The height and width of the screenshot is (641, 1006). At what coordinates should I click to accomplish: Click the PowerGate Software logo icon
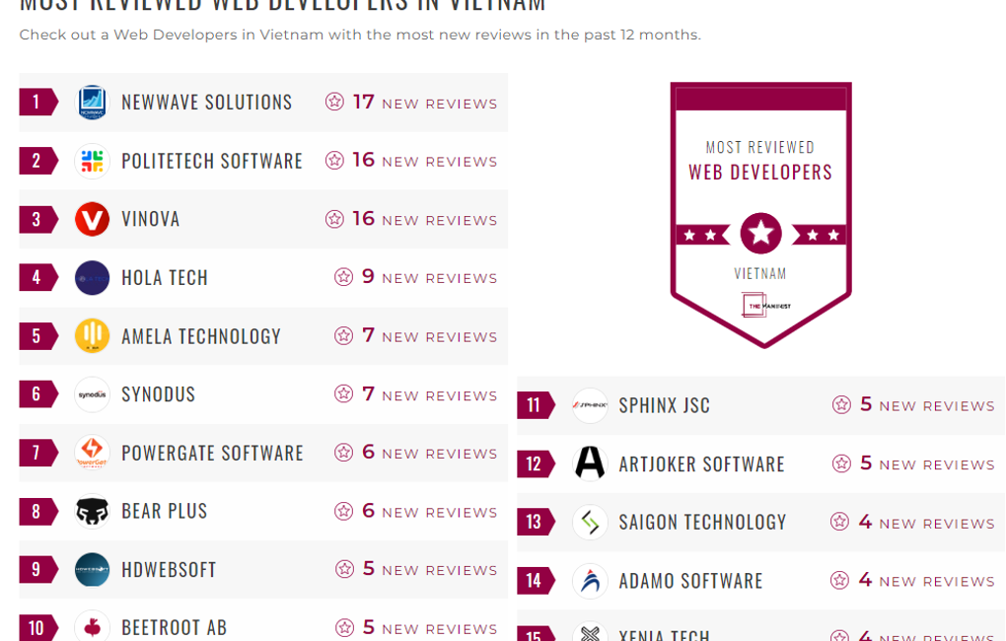coord(92,453)
